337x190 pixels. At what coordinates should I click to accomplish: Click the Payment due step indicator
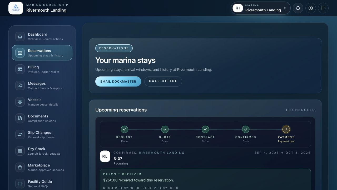[286, 129]
